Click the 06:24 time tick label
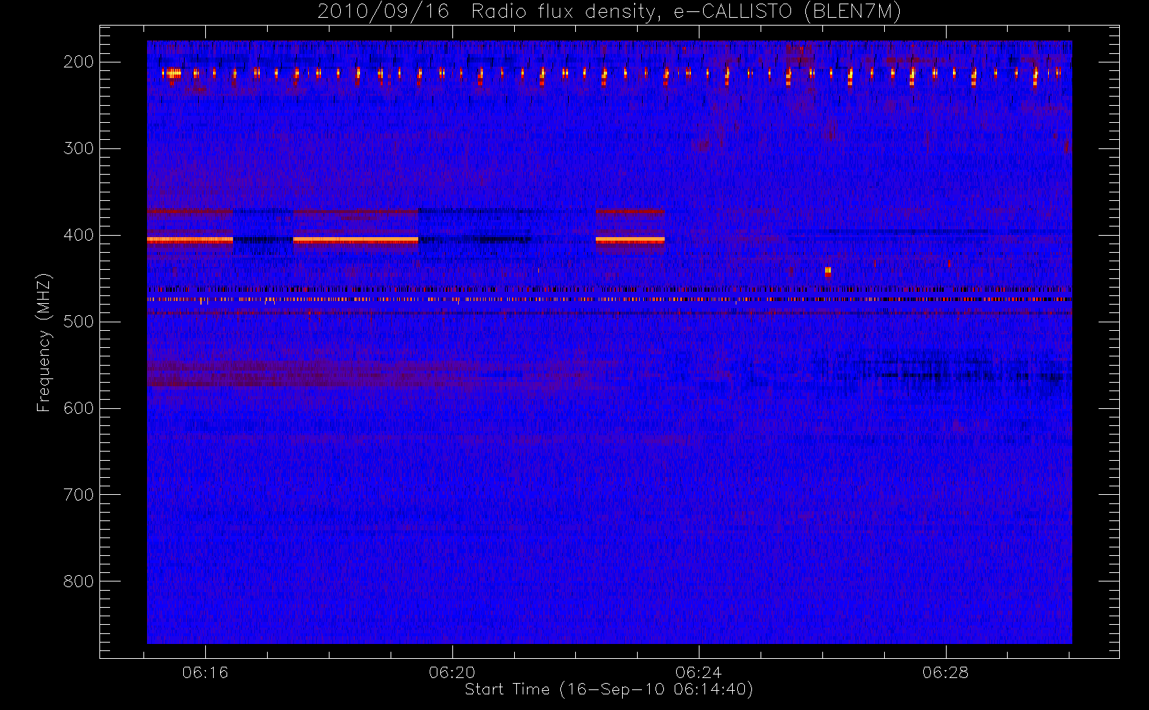 (699, 672)
